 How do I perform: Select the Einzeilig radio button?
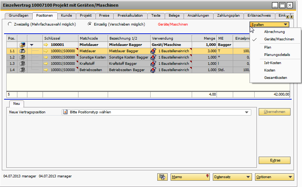pos(90,24)
